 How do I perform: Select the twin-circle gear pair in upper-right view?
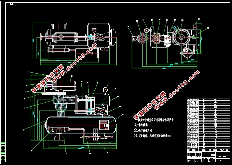(x=168, y=41)
